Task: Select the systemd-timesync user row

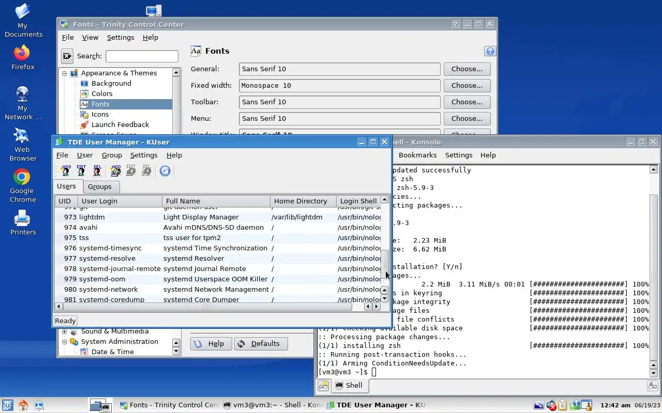Action: pyautogui.click(x=218, y=248)
